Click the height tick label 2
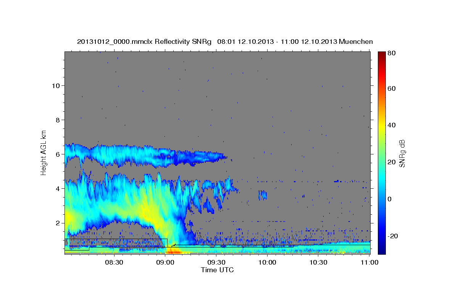Screen dimensions: 458x305 [x=58, y=223]
